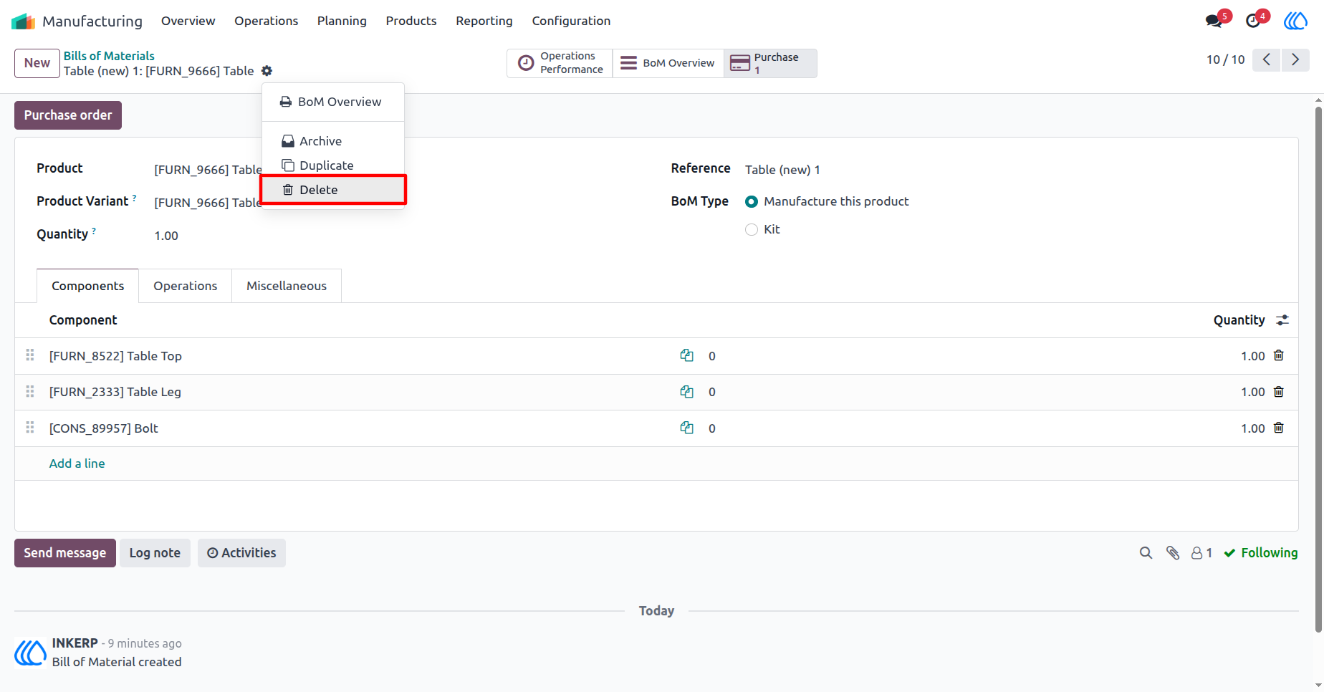Open the copy icon of the Bolt row
This screenshot has width=1324, height=692.
click(686, 428)
